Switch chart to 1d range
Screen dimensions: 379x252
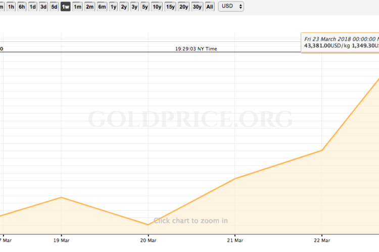pos(33,7)
